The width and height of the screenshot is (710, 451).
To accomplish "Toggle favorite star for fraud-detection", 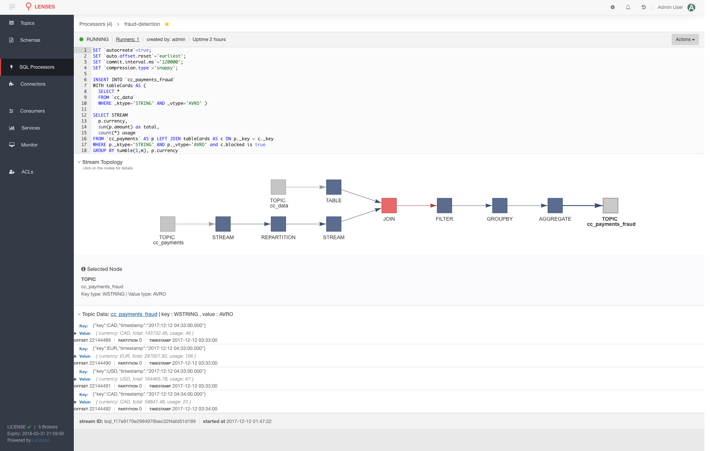I will 167,24.
